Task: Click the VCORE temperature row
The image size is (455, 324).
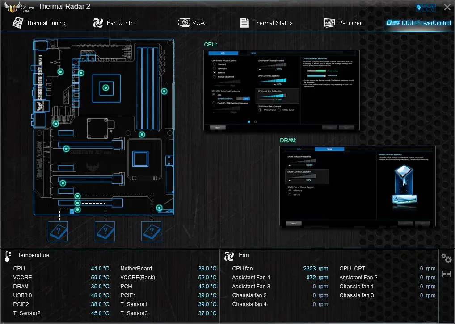Action: 61,278
